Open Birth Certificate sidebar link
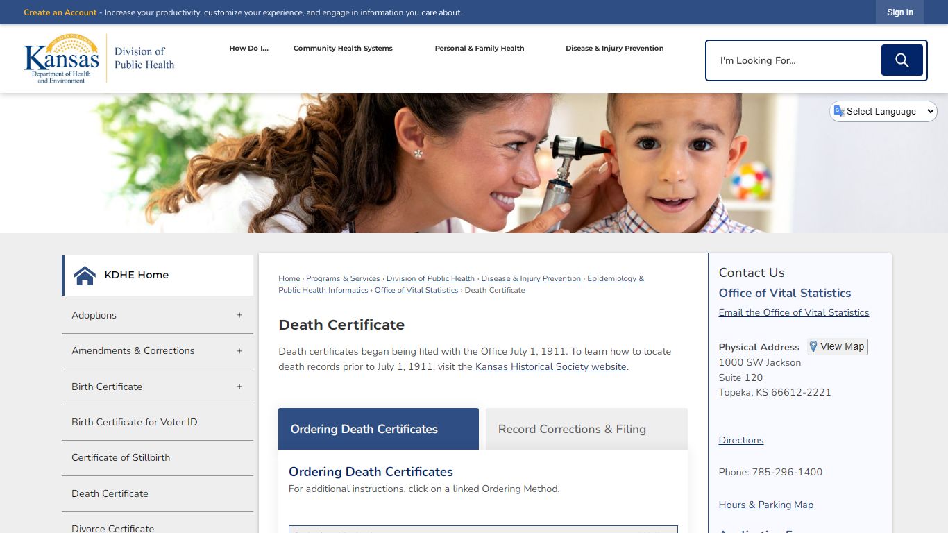The height and width of the screenshot is (533, 948). [x=107, y=387]
